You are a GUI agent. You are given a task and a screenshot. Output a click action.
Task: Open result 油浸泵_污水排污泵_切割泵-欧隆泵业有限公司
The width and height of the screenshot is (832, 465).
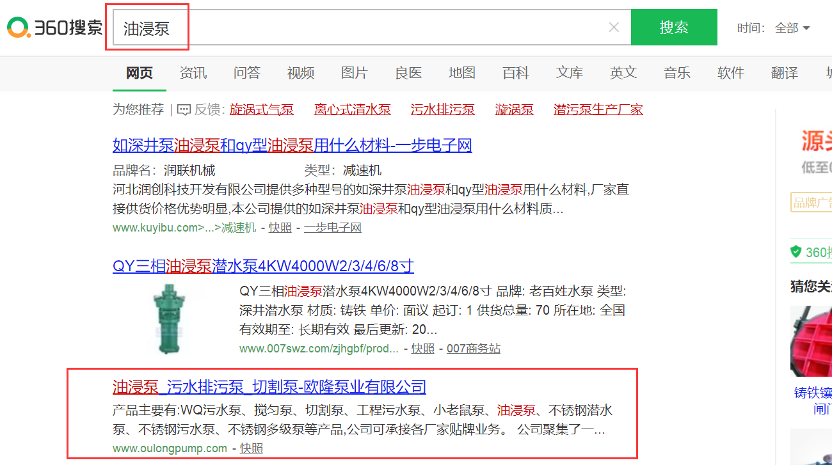pyautogui.click(x=269, y=387)
